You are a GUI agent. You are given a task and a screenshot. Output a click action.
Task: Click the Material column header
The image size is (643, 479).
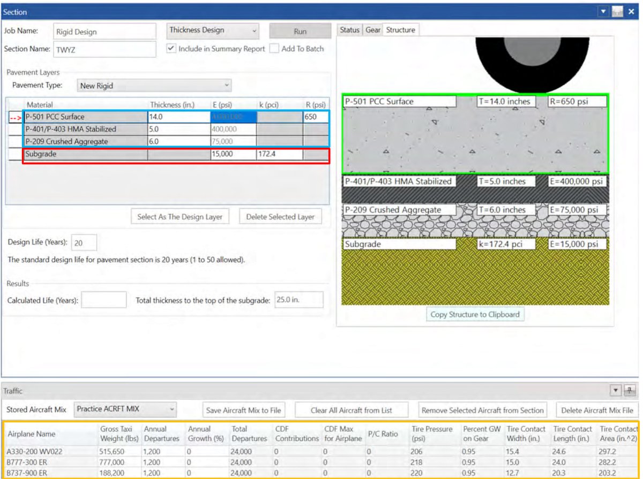coord(86,104)
